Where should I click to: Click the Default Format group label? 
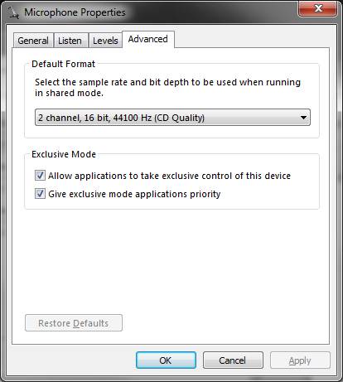pos(63,64)
